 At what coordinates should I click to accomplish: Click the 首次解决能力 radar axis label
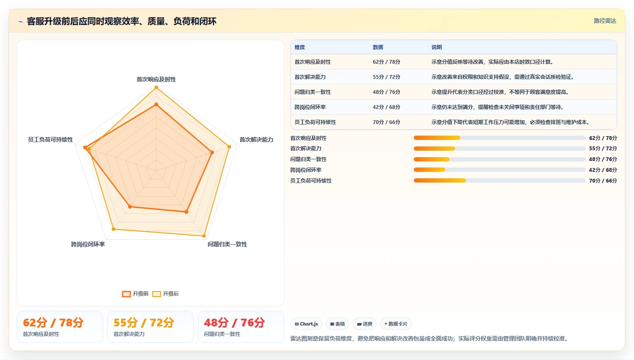pyautogui.click(x=256, y=140)
